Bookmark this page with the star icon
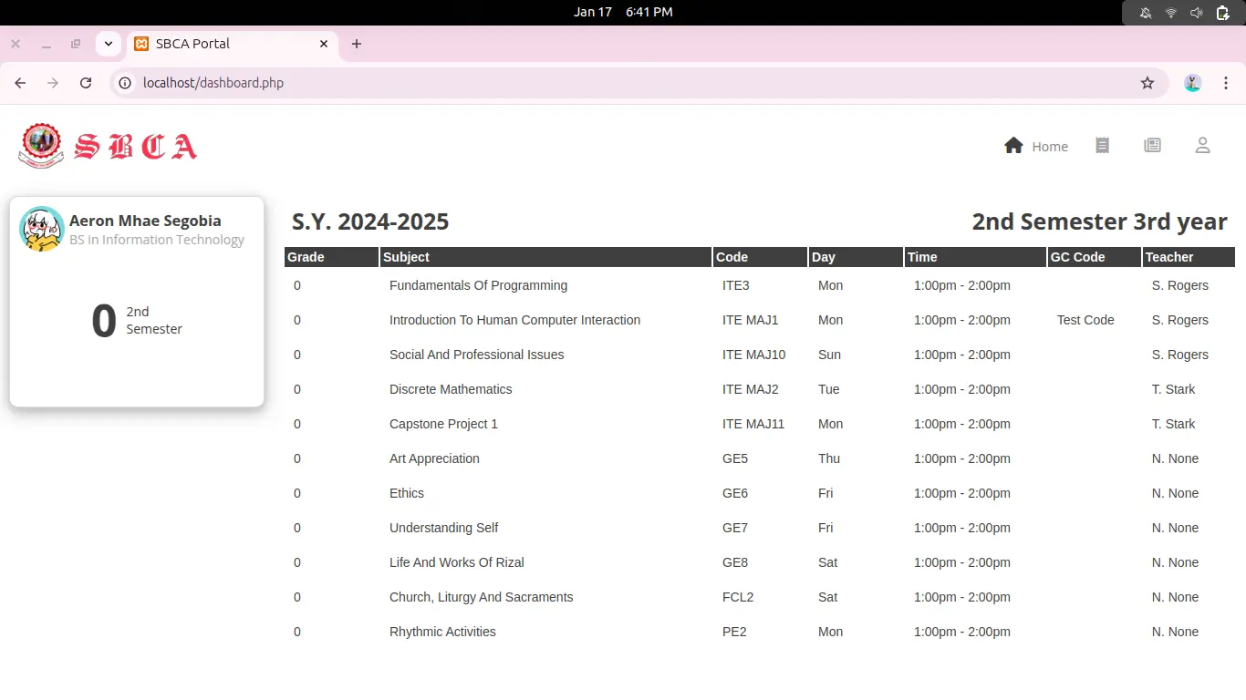The height and width of the screenshot is (700, 1246). pyautogui.click(x=1147, y=83)
